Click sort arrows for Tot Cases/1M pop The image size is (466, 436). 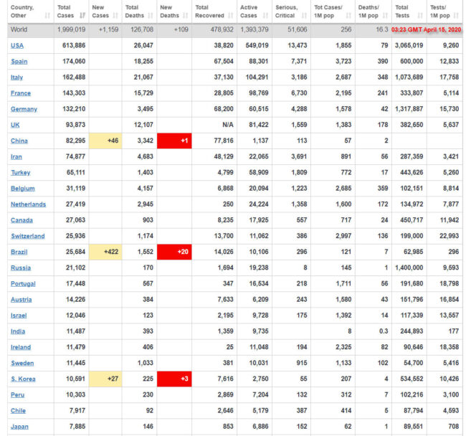tap(348, 15)
